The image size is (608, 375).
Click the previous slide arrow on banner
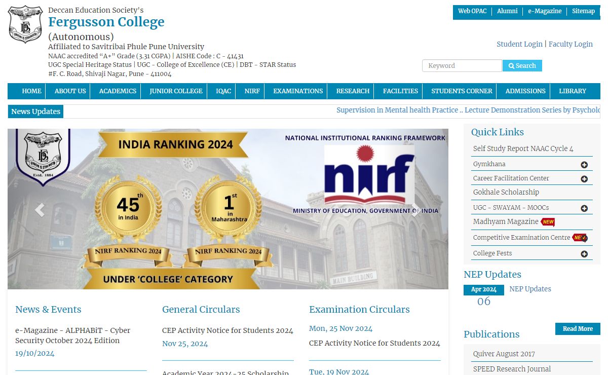pos(40,209)
